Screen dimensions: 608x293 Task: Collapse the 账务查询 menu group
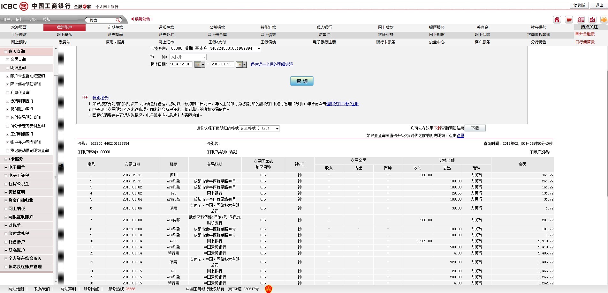coord(5,51)
